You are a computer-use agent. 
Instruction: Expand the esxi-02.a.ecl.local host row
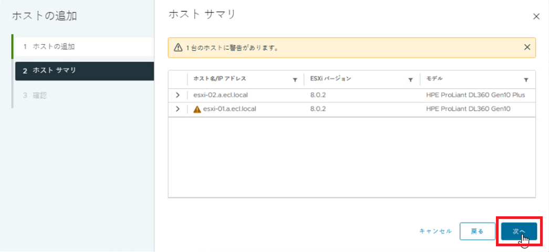pos(178,95)
